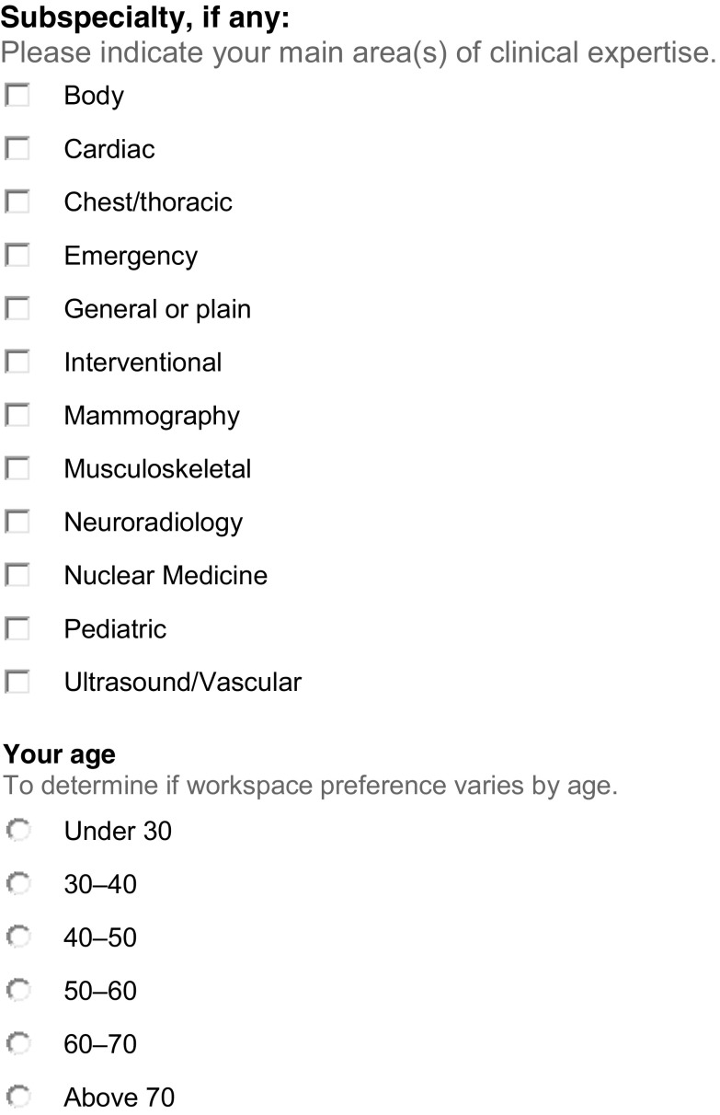Select the 30–40 age radio button

[x=18, y=885]
